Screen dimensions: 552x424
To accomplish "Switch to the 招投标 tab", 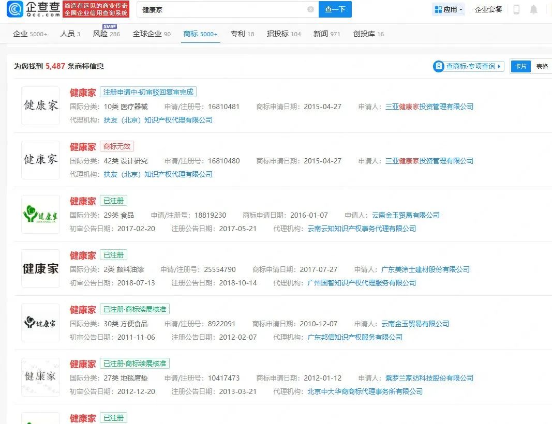I will point(284,34).
